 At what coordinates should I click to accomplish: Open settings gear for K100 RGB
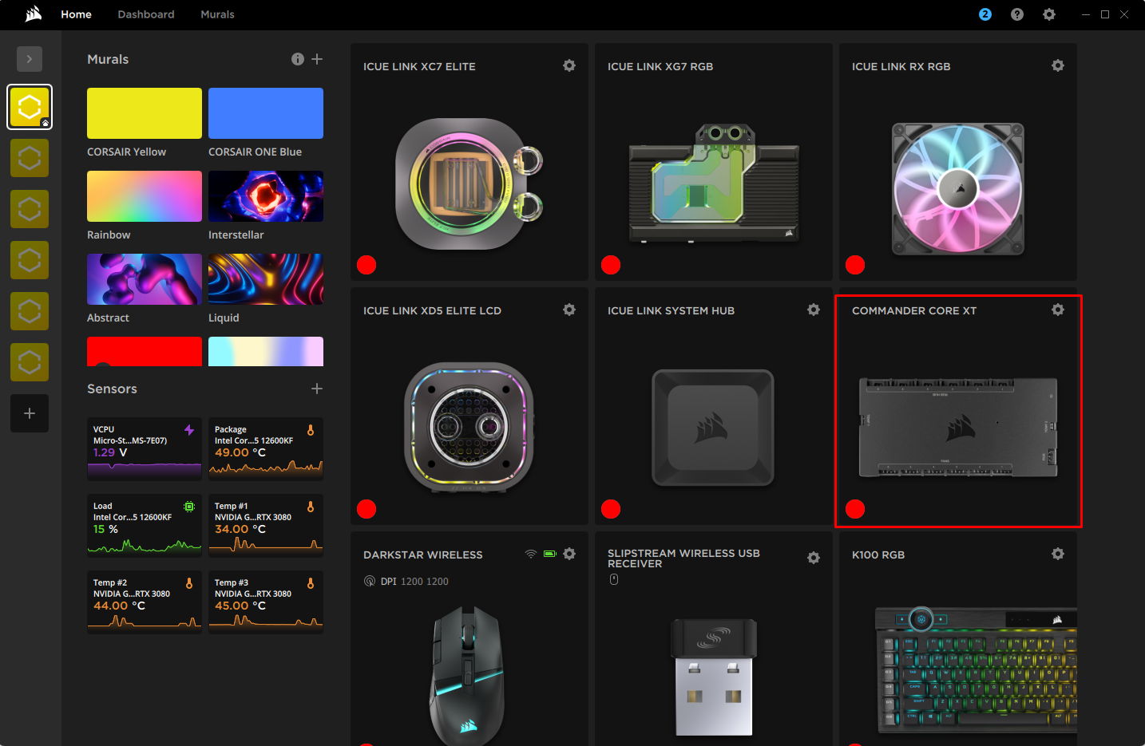pos(1058,554)
